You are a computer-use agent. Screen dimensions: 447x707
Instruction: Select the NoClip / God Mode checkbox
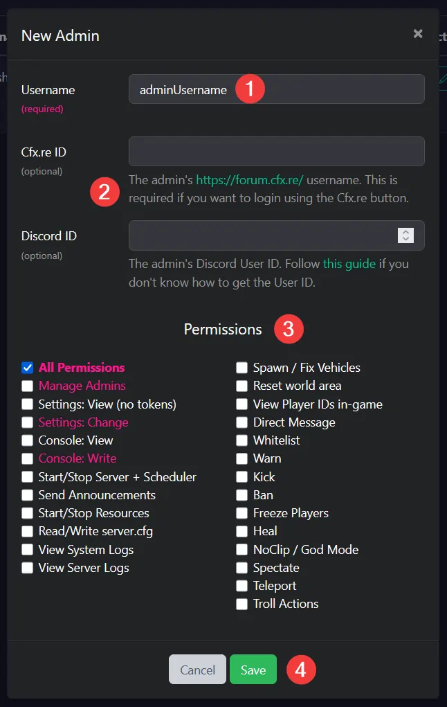click(242, 550)
